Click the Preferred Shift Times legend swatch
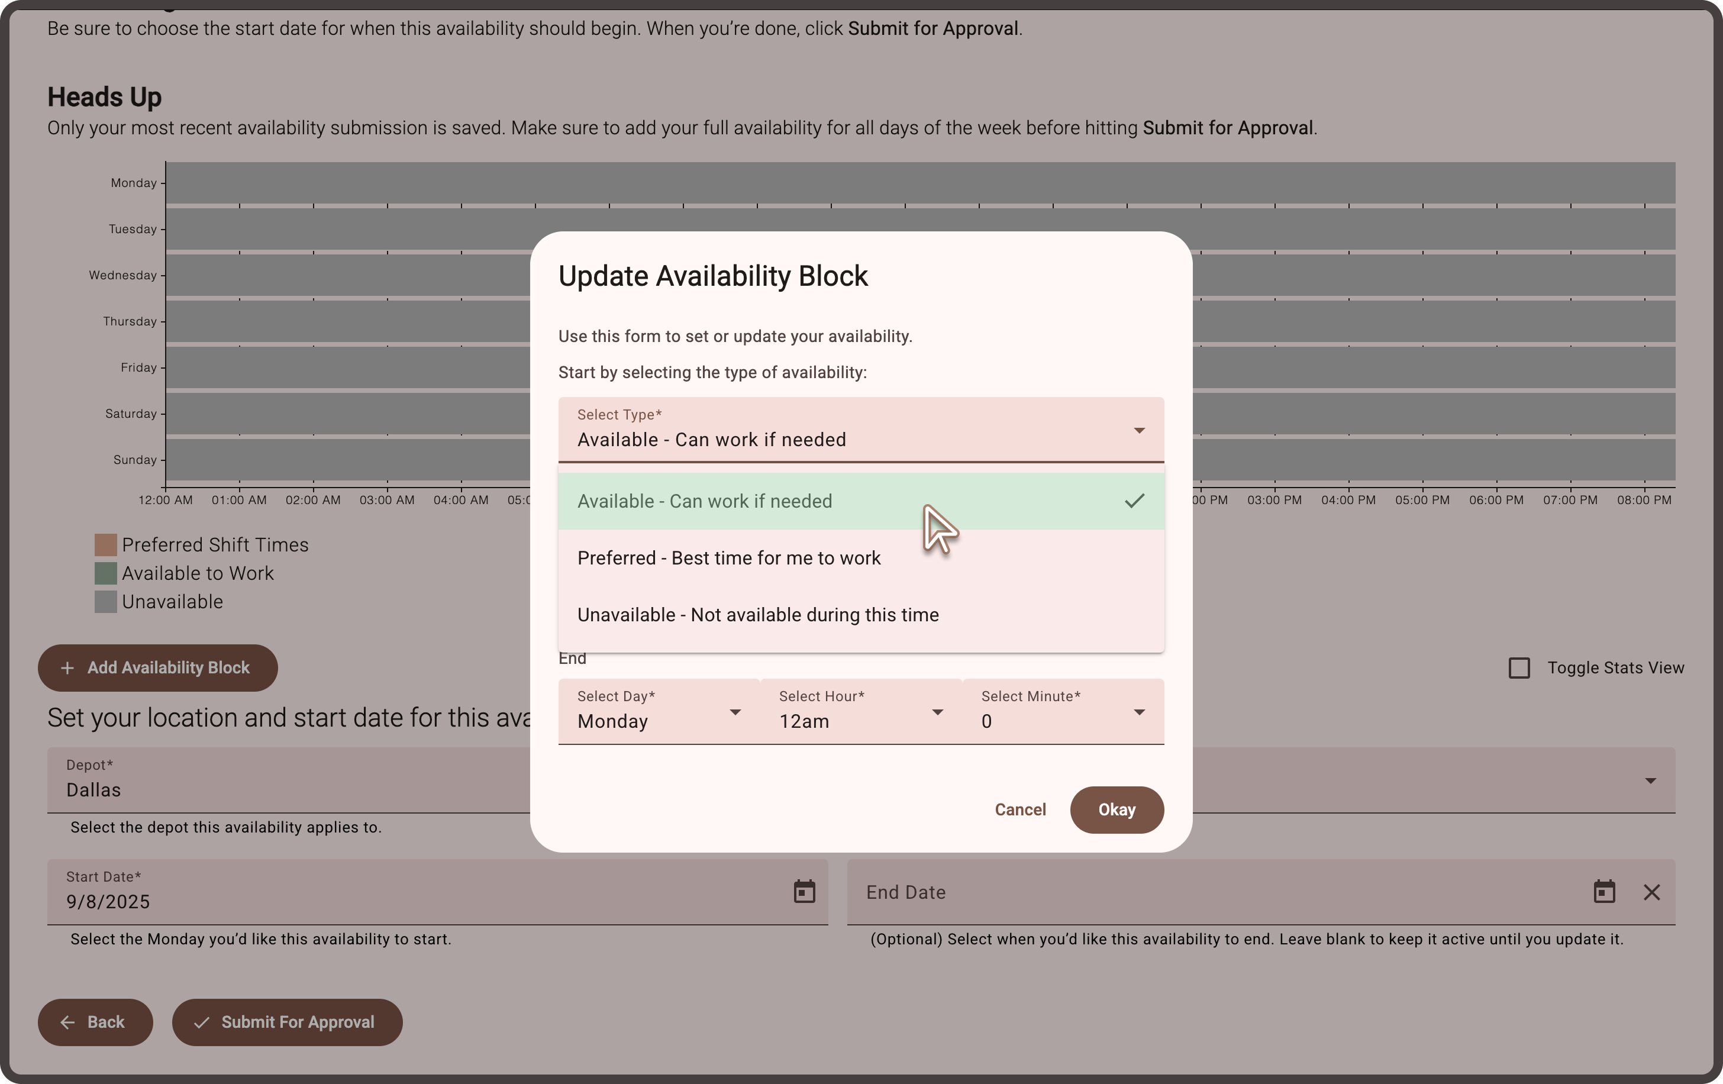Image resolution: width=1723 pixels, height=1084 pixels. point(106,544)
